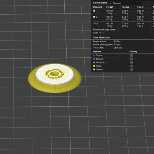
Task: Select the sliced yellow and white model
Action: point(55,78)
